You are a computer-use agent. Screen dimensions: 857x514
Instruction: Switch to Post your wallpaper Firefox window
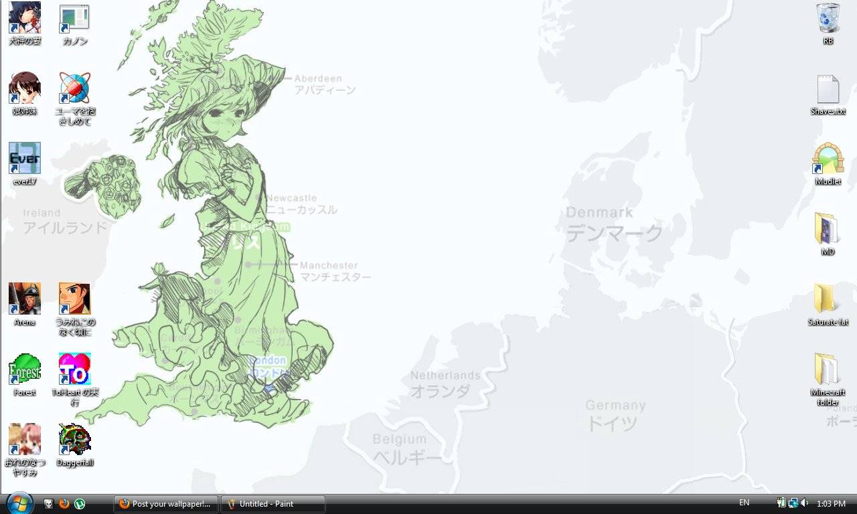click(x=165, y=504)
